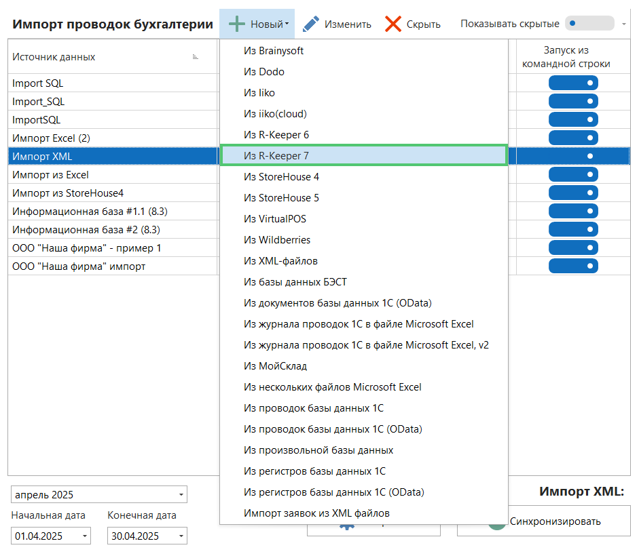The width and height of the screenshot is (639, 556).
Task: Toggle command line launch for Import SQL
Action: click(573, 83)
